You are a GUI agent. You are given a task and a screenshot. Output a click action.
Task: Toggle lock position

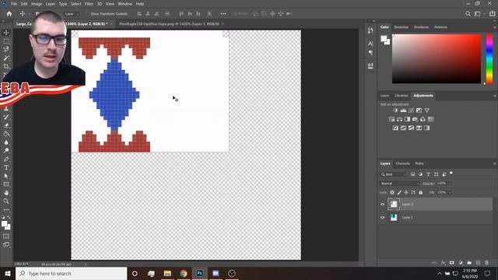click(x=406, y=192)
